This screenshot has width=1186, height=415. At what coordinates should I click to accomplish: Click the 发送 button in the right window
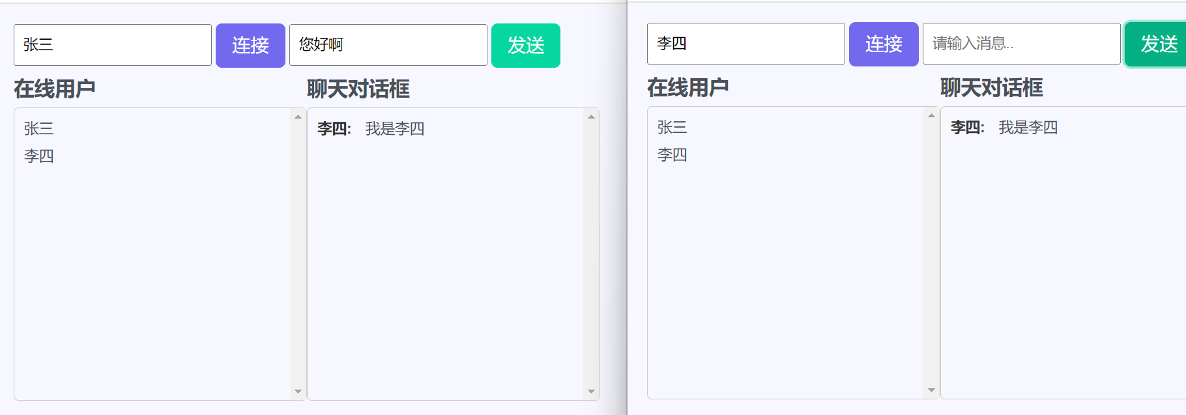pyautogui.click(x=1156, y=44)
